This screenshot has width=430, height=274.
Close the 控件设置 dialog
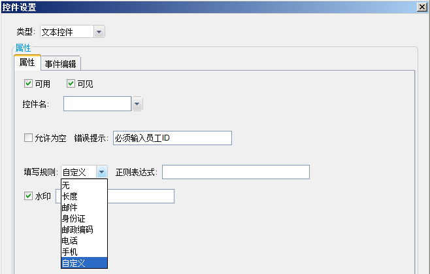click(x=422, y=7)
